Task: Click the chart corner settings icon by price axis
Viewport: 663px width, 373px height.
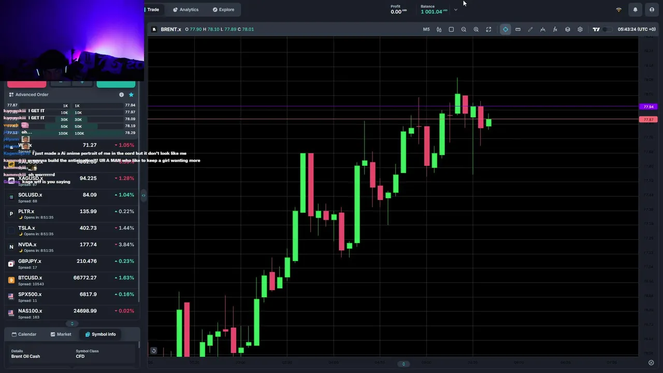Action: [x=651, y=363]
